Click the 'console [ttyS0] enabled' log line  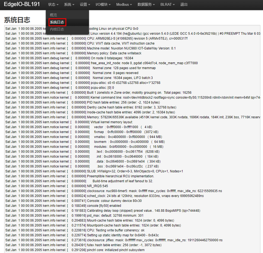(63, 206)
